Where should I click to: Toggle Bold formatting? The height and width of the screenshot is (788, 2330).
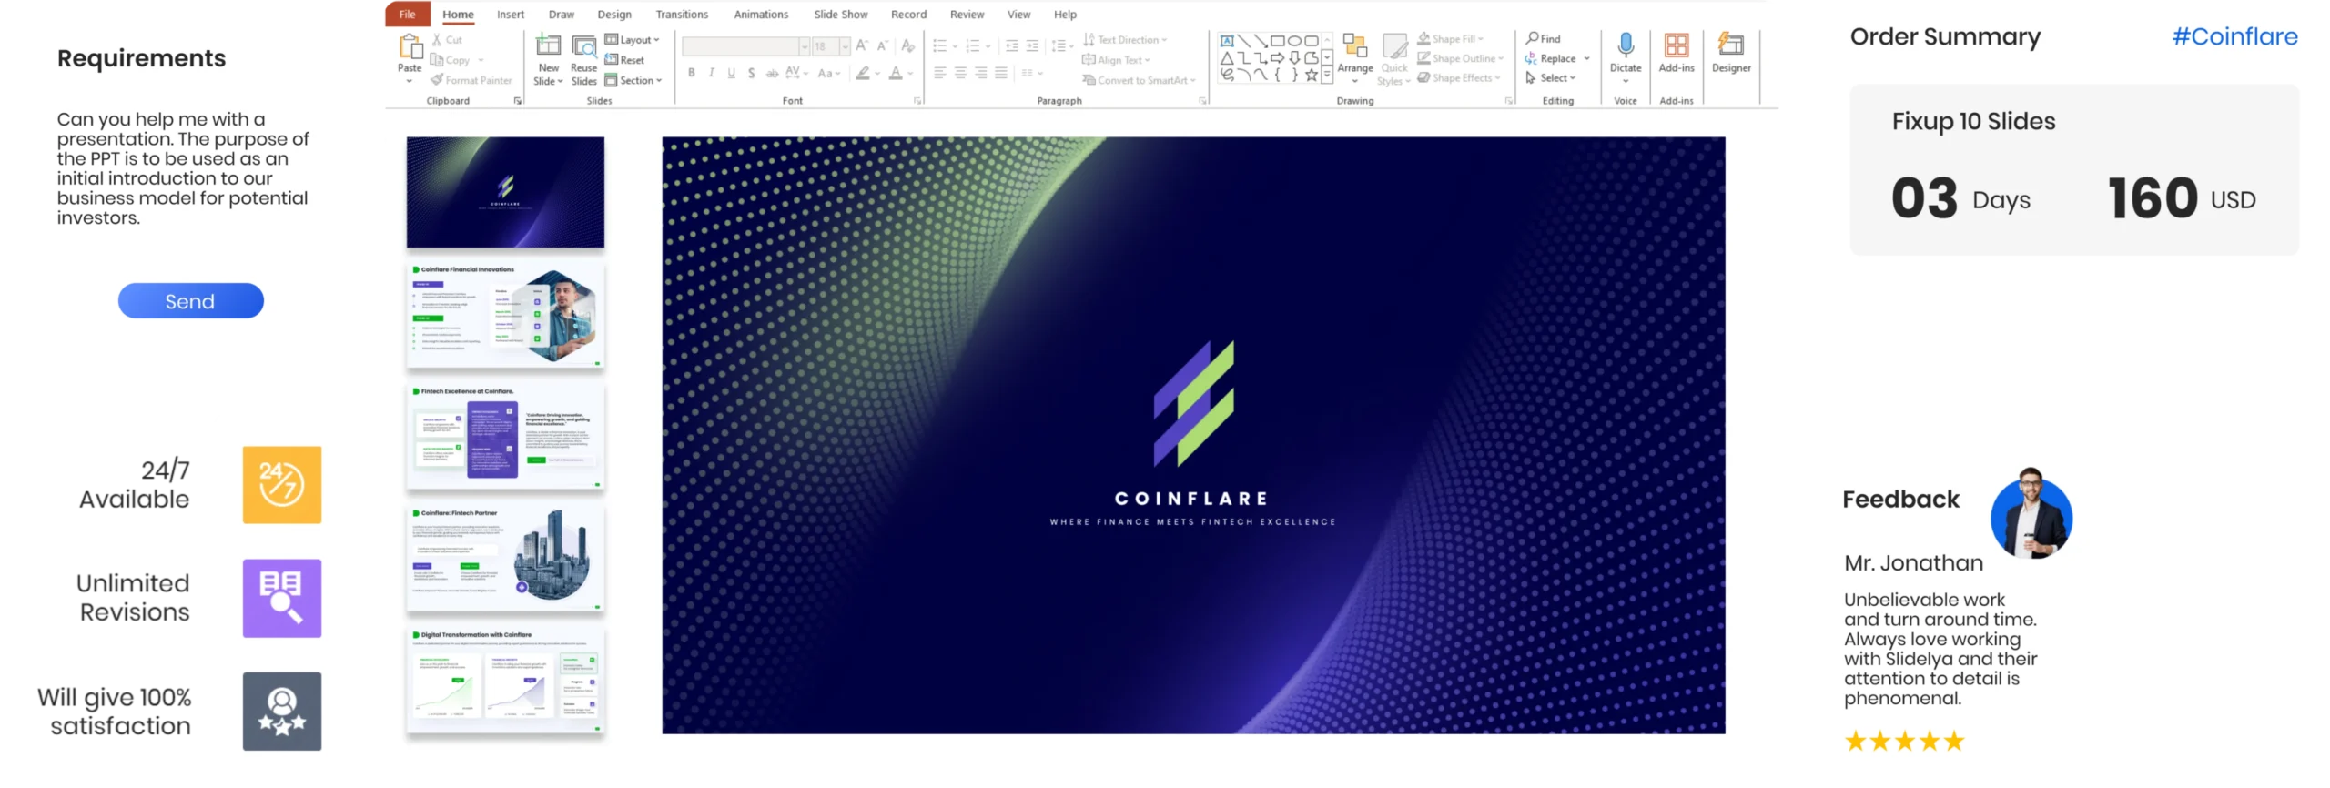[x=692, y=73]
